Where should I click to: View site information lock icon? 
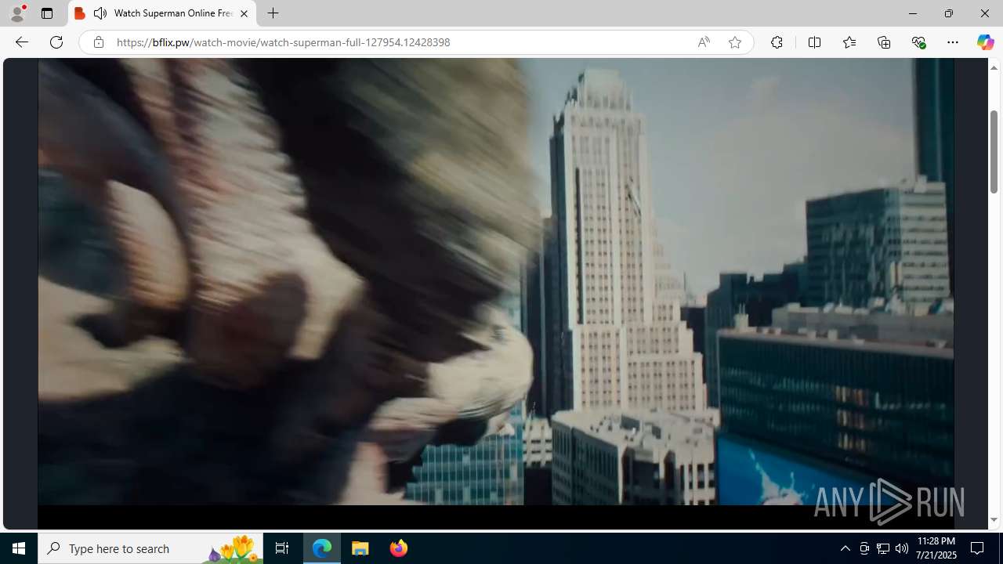point(98,42)
